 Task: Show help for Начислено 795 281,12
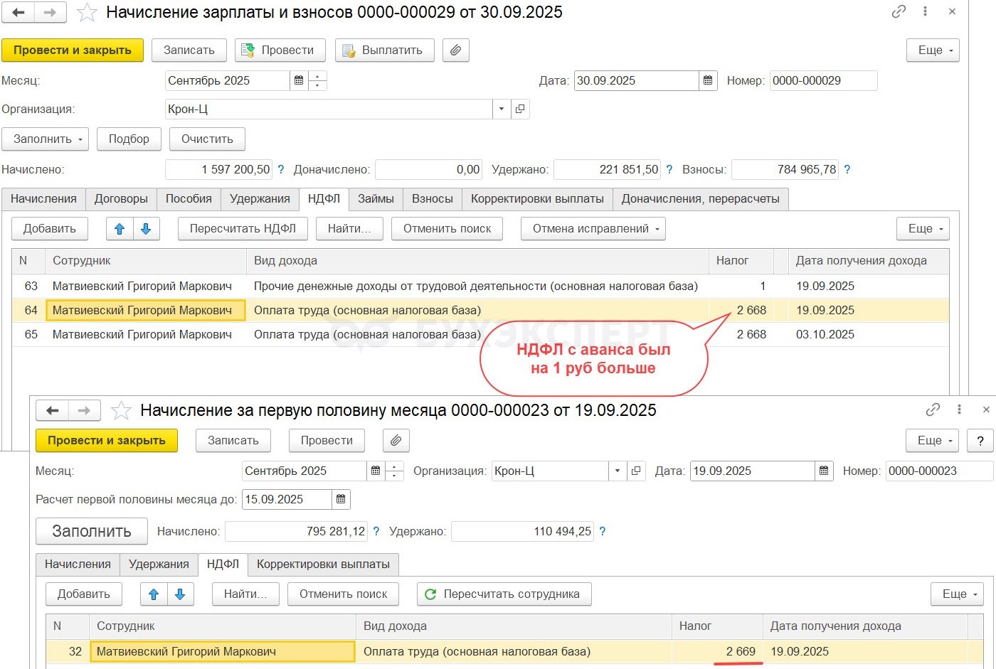376,531
